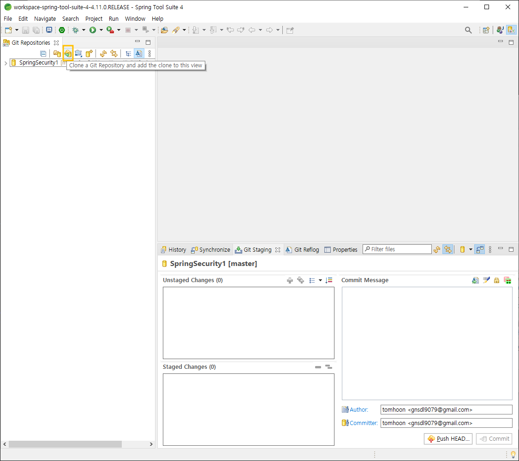This screenshot has width=519, height=461.
Task: Click the Search flashlight icon in toolbar
Action: (x=176, y=30)
